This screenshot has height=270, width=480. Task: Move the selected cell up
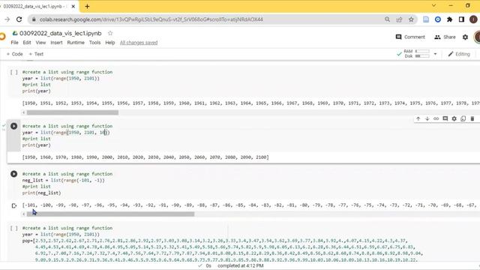(418, 118)
